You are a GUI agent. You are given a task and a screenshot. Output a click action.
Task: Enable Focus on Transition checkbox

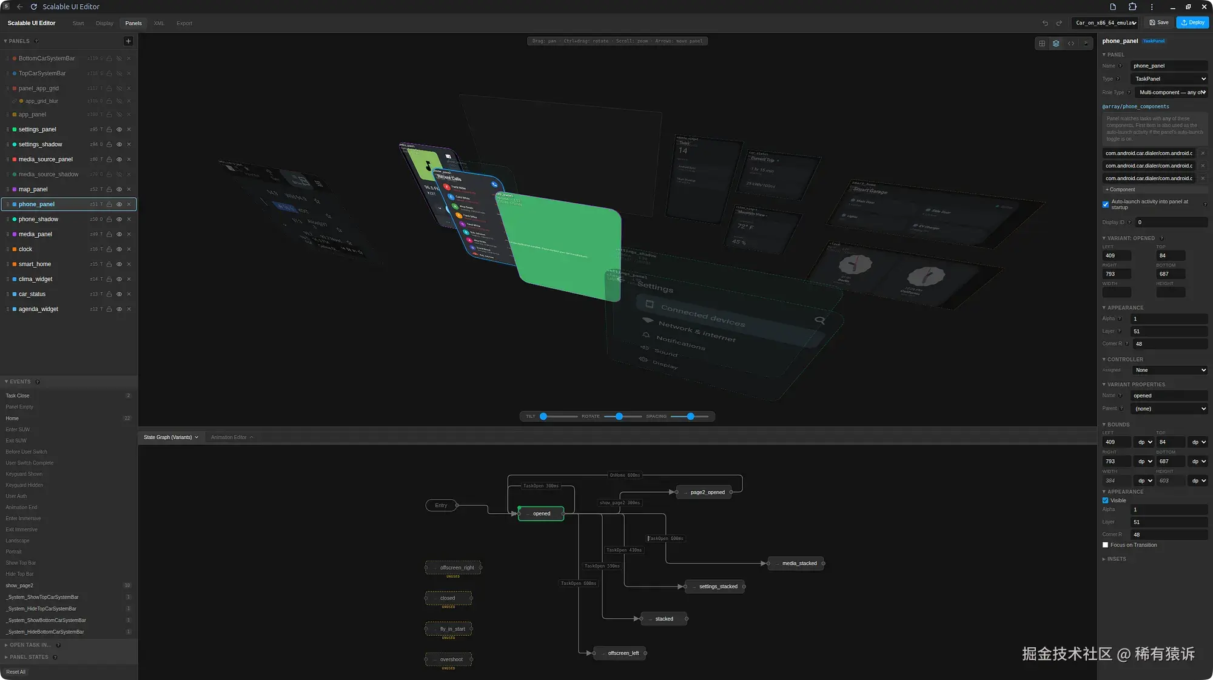click(x=1106, y=545)
